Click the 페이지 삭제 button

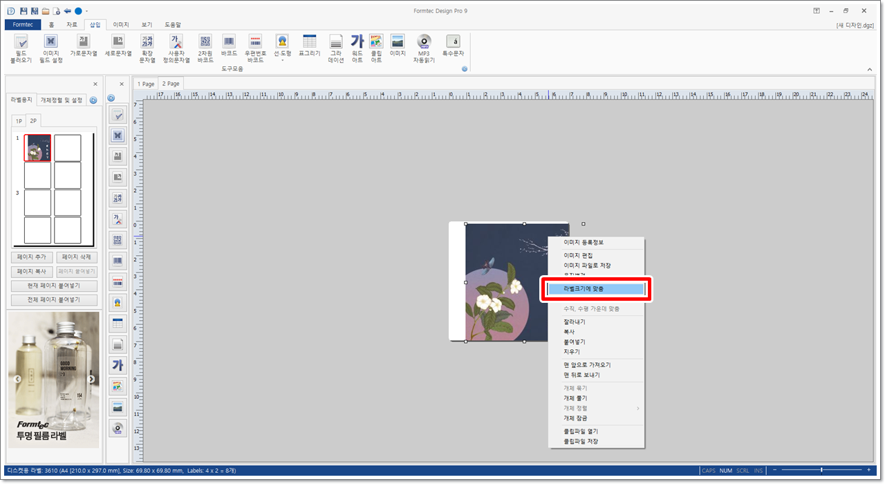pos(77,257)
